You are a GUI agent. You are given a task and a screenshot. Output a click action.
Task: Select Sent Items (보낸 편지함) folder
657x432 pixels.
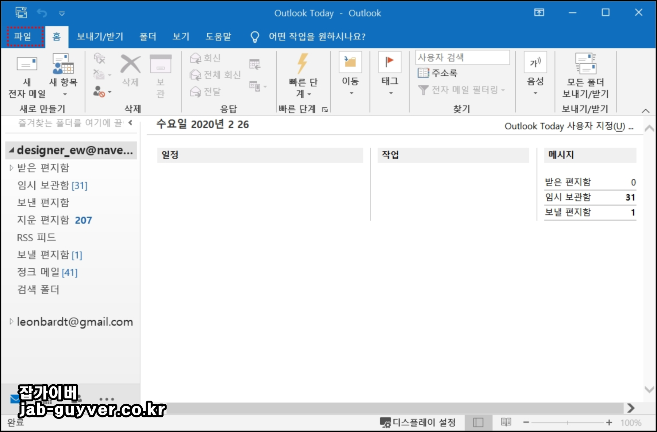click(x=43, y=202)
